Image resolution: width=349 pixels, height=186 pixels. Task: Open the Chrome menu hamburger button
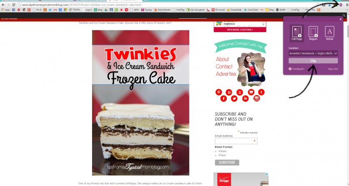(x=346, y=5)
